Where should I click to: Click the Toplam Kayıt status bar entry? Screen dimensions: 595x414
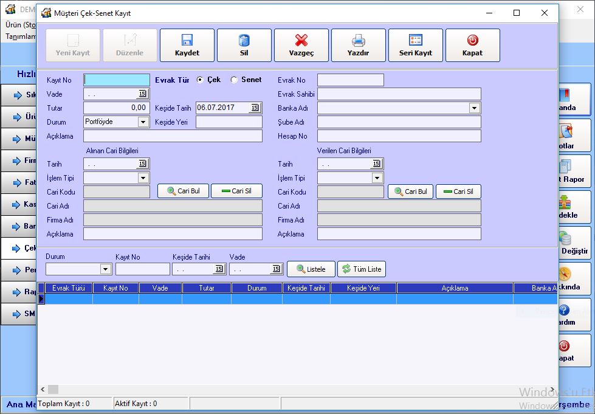tap(75, 404)
